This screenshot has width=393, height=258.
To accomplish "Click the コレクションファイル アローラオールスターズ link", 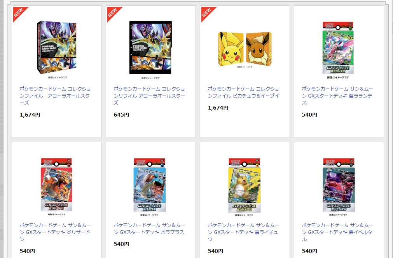I will coord(55,96).
